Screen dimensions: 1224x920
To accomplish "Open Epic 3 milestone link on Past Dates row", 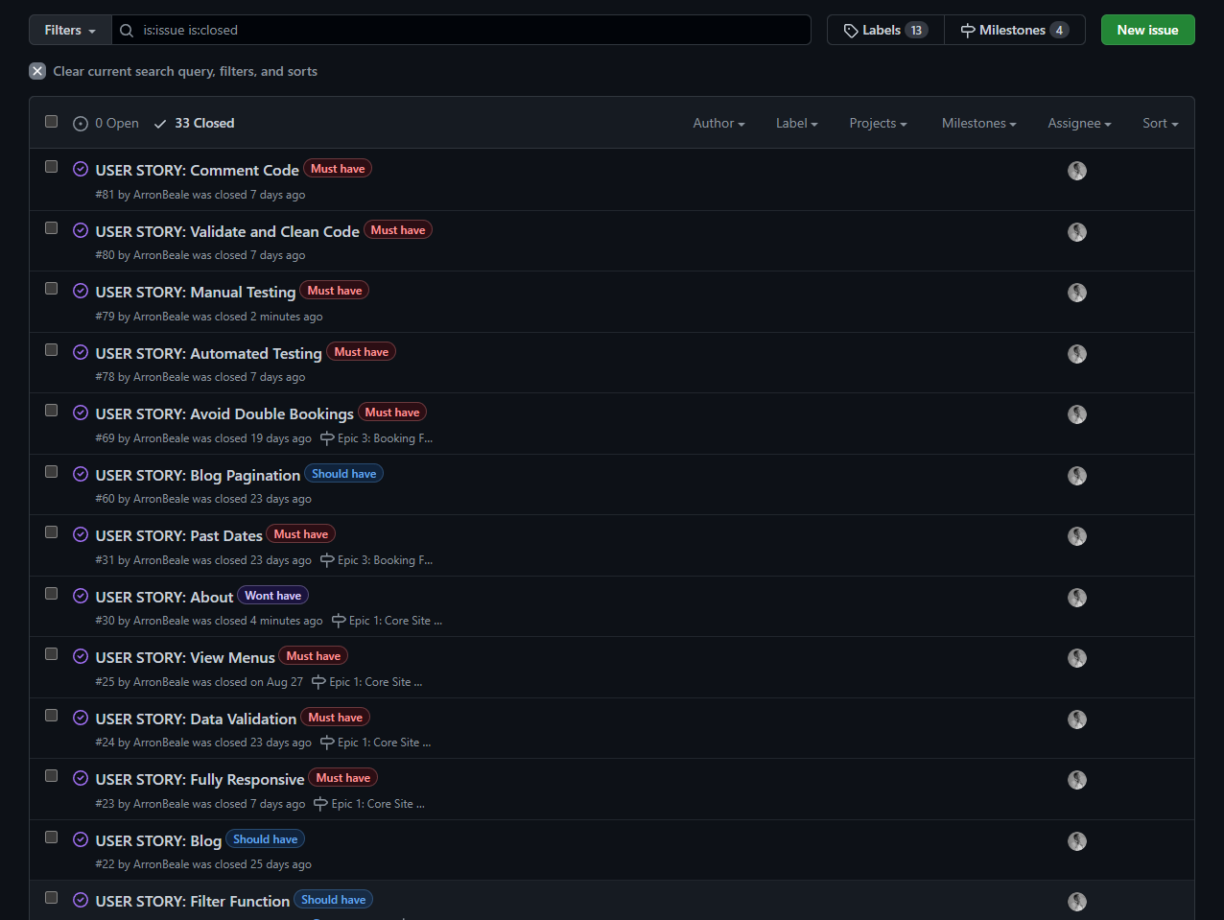I will click(x=376, y=560).
